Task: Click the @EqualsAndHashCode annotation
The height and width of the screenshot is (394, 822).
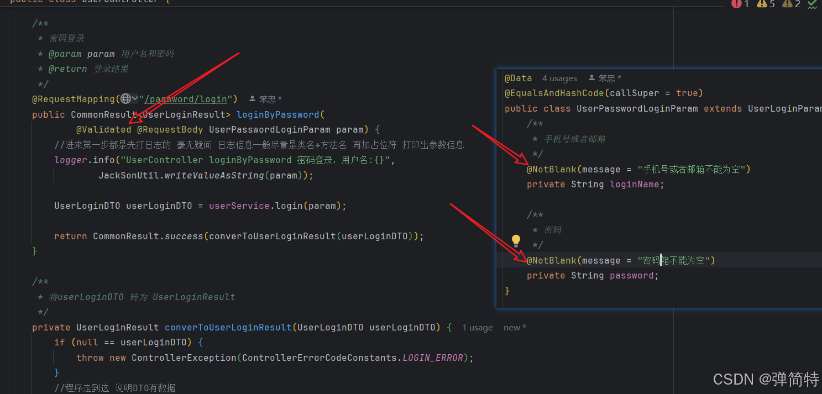Action: 554,93
